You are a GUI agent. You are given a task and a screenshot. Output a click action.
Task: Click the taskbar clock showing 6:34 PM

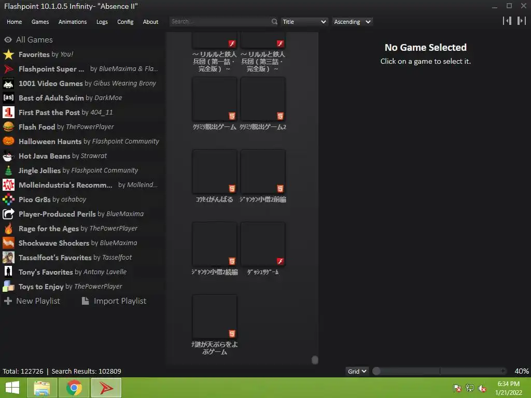point(508,388)
